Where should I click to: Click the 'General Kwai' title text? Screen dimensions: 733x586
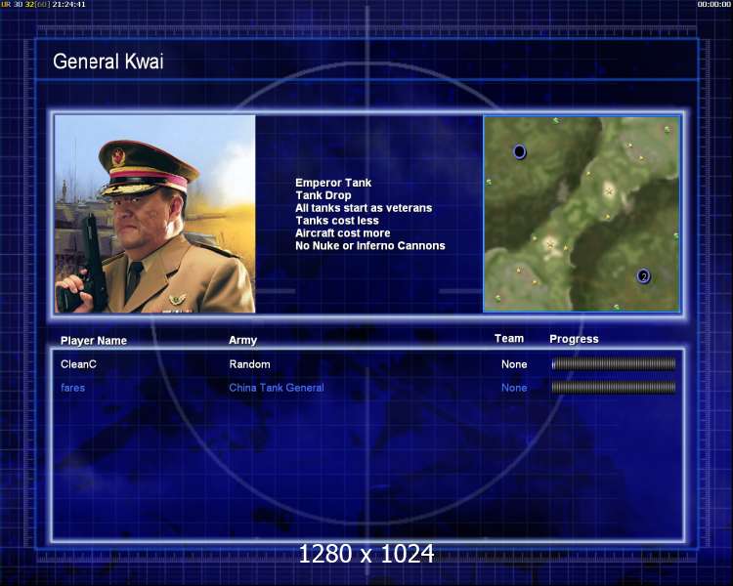pos(108,62)
